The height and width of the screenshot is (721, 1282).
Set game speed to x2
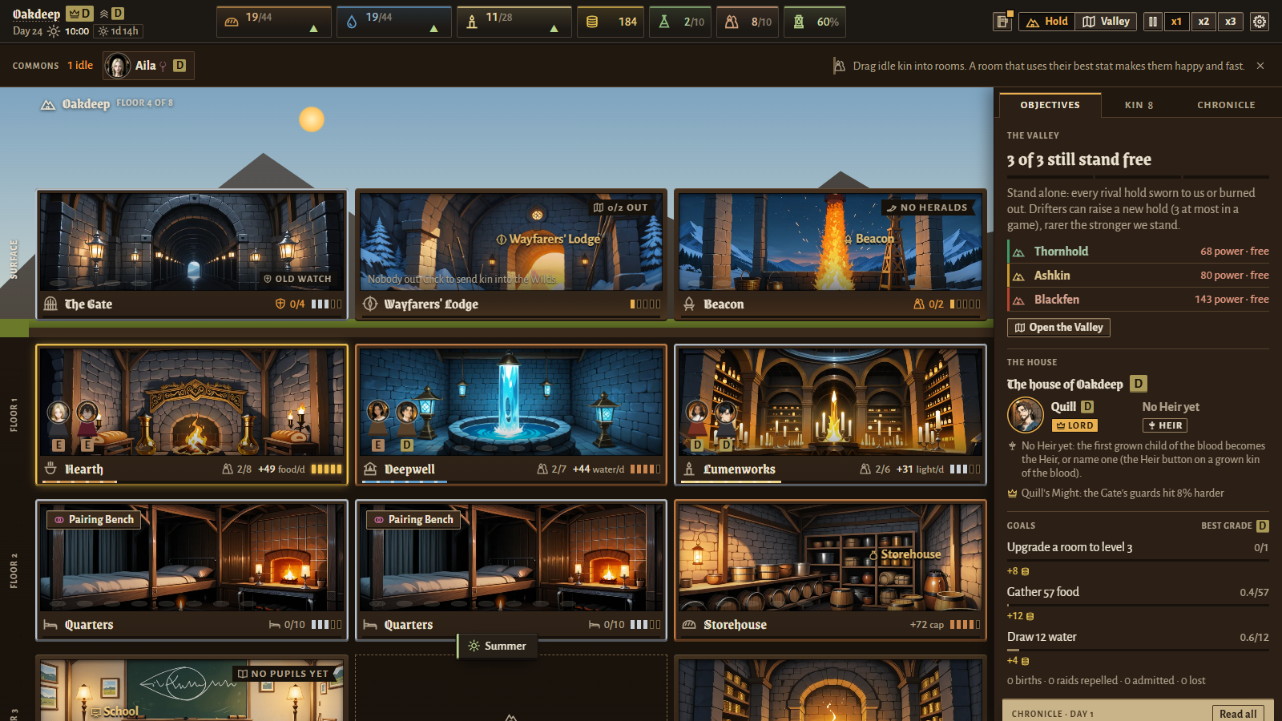[x=1203, y=22]
